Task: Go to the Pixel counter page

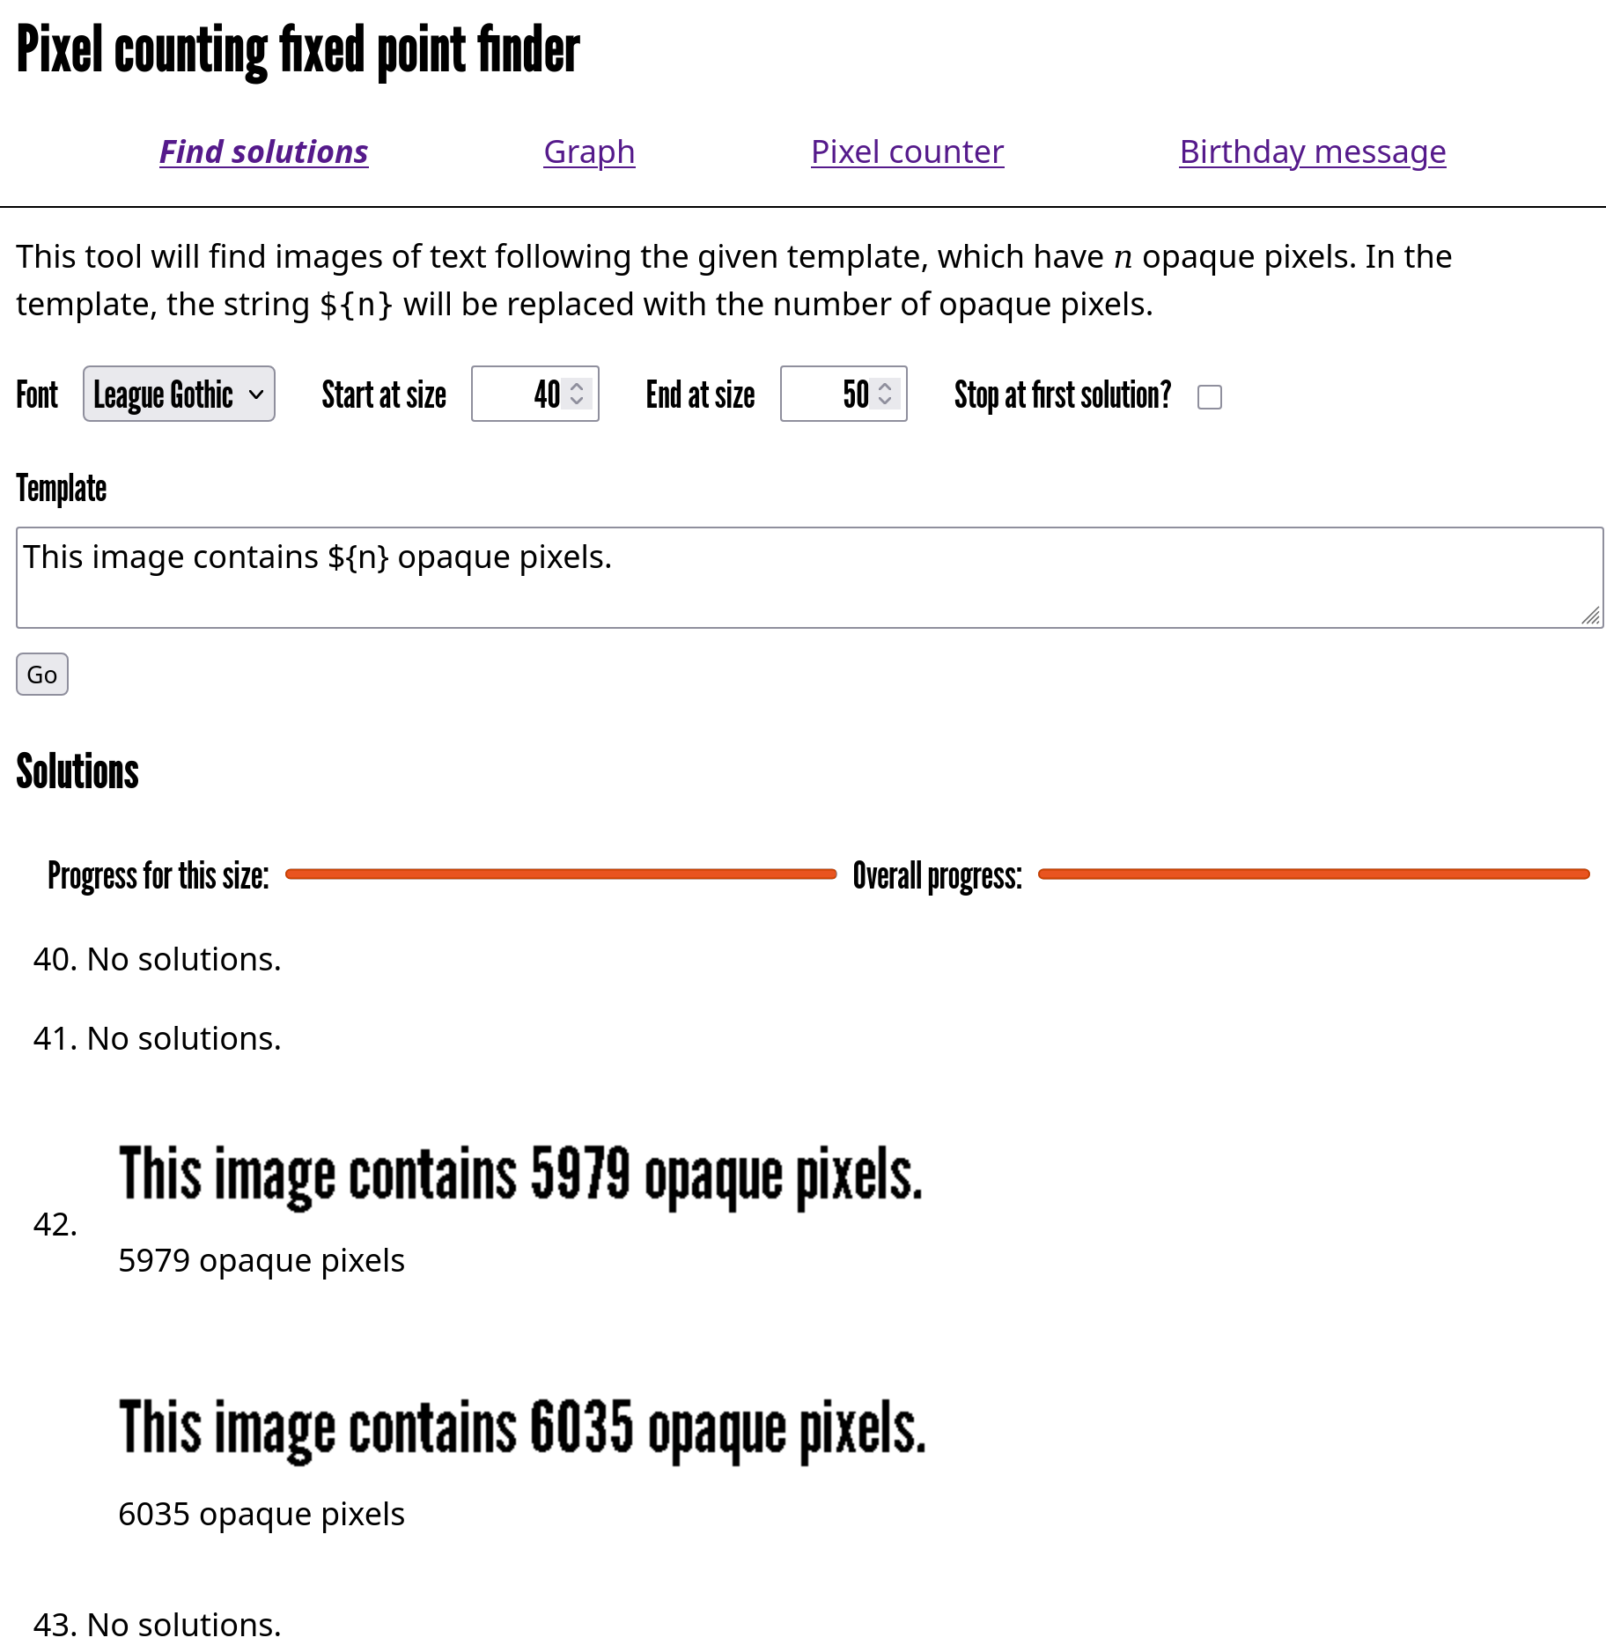Action: click(x=907, y=152)
